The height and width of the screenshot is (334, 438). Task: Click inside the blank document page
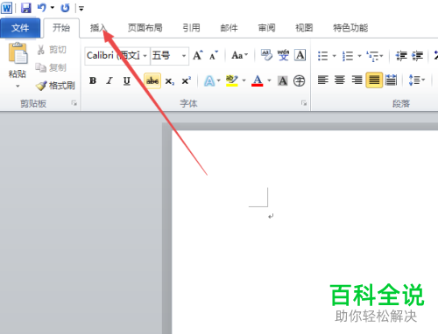(305, 232)
